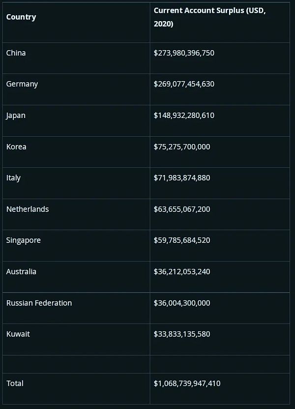
Task: Click Korea's surplus value $75,275,700,000
Action: (x=182, y=146)
